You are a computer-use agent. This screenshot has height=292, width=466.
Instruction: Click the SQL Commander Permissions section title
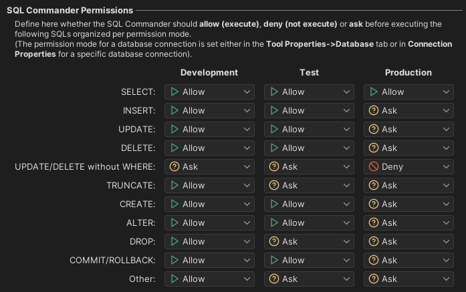[70, 10]
